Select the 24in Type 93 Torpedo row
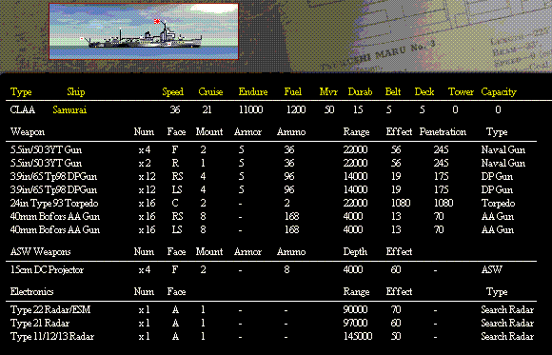Viewport: 552px width, 355px height. point(271,204)
